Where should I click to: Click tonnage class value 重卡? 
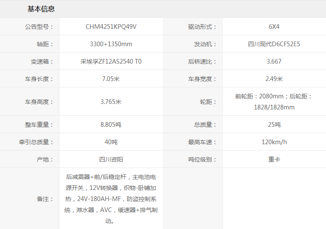(x=274, y=159)
